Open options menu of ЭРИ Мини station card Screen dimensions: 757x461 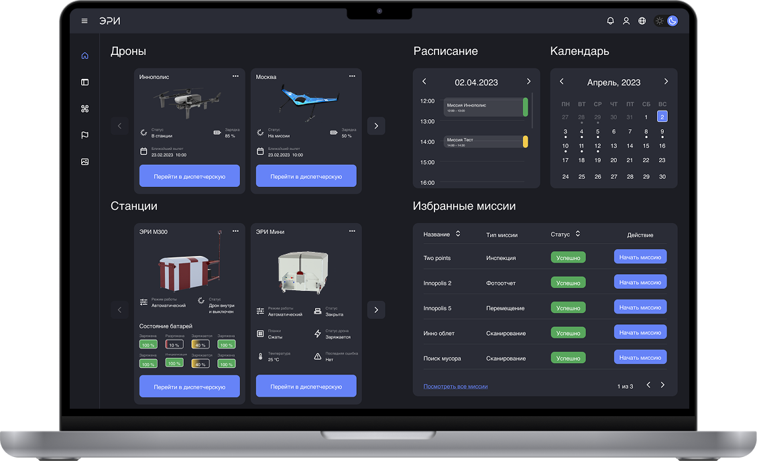[x=352, y=231]
